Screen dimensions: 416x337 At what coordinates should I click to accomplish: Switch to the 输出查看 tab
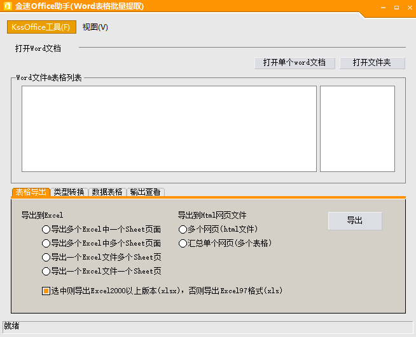(x=146, y=192)
